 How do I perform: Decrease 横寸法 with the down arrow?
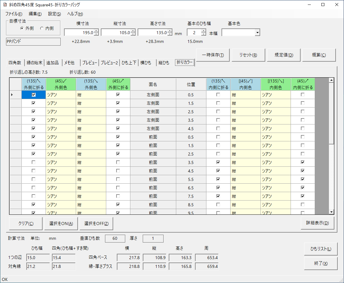point(96,34)
